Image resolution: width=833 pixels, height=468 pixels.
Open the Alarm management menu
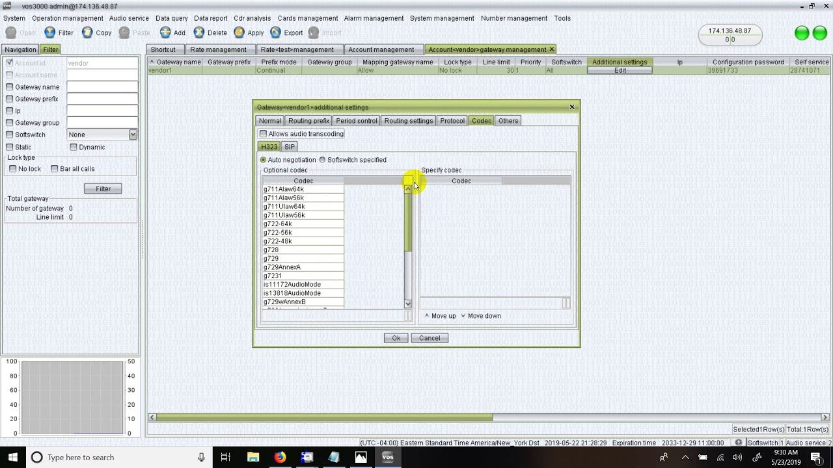pos(374,18)
